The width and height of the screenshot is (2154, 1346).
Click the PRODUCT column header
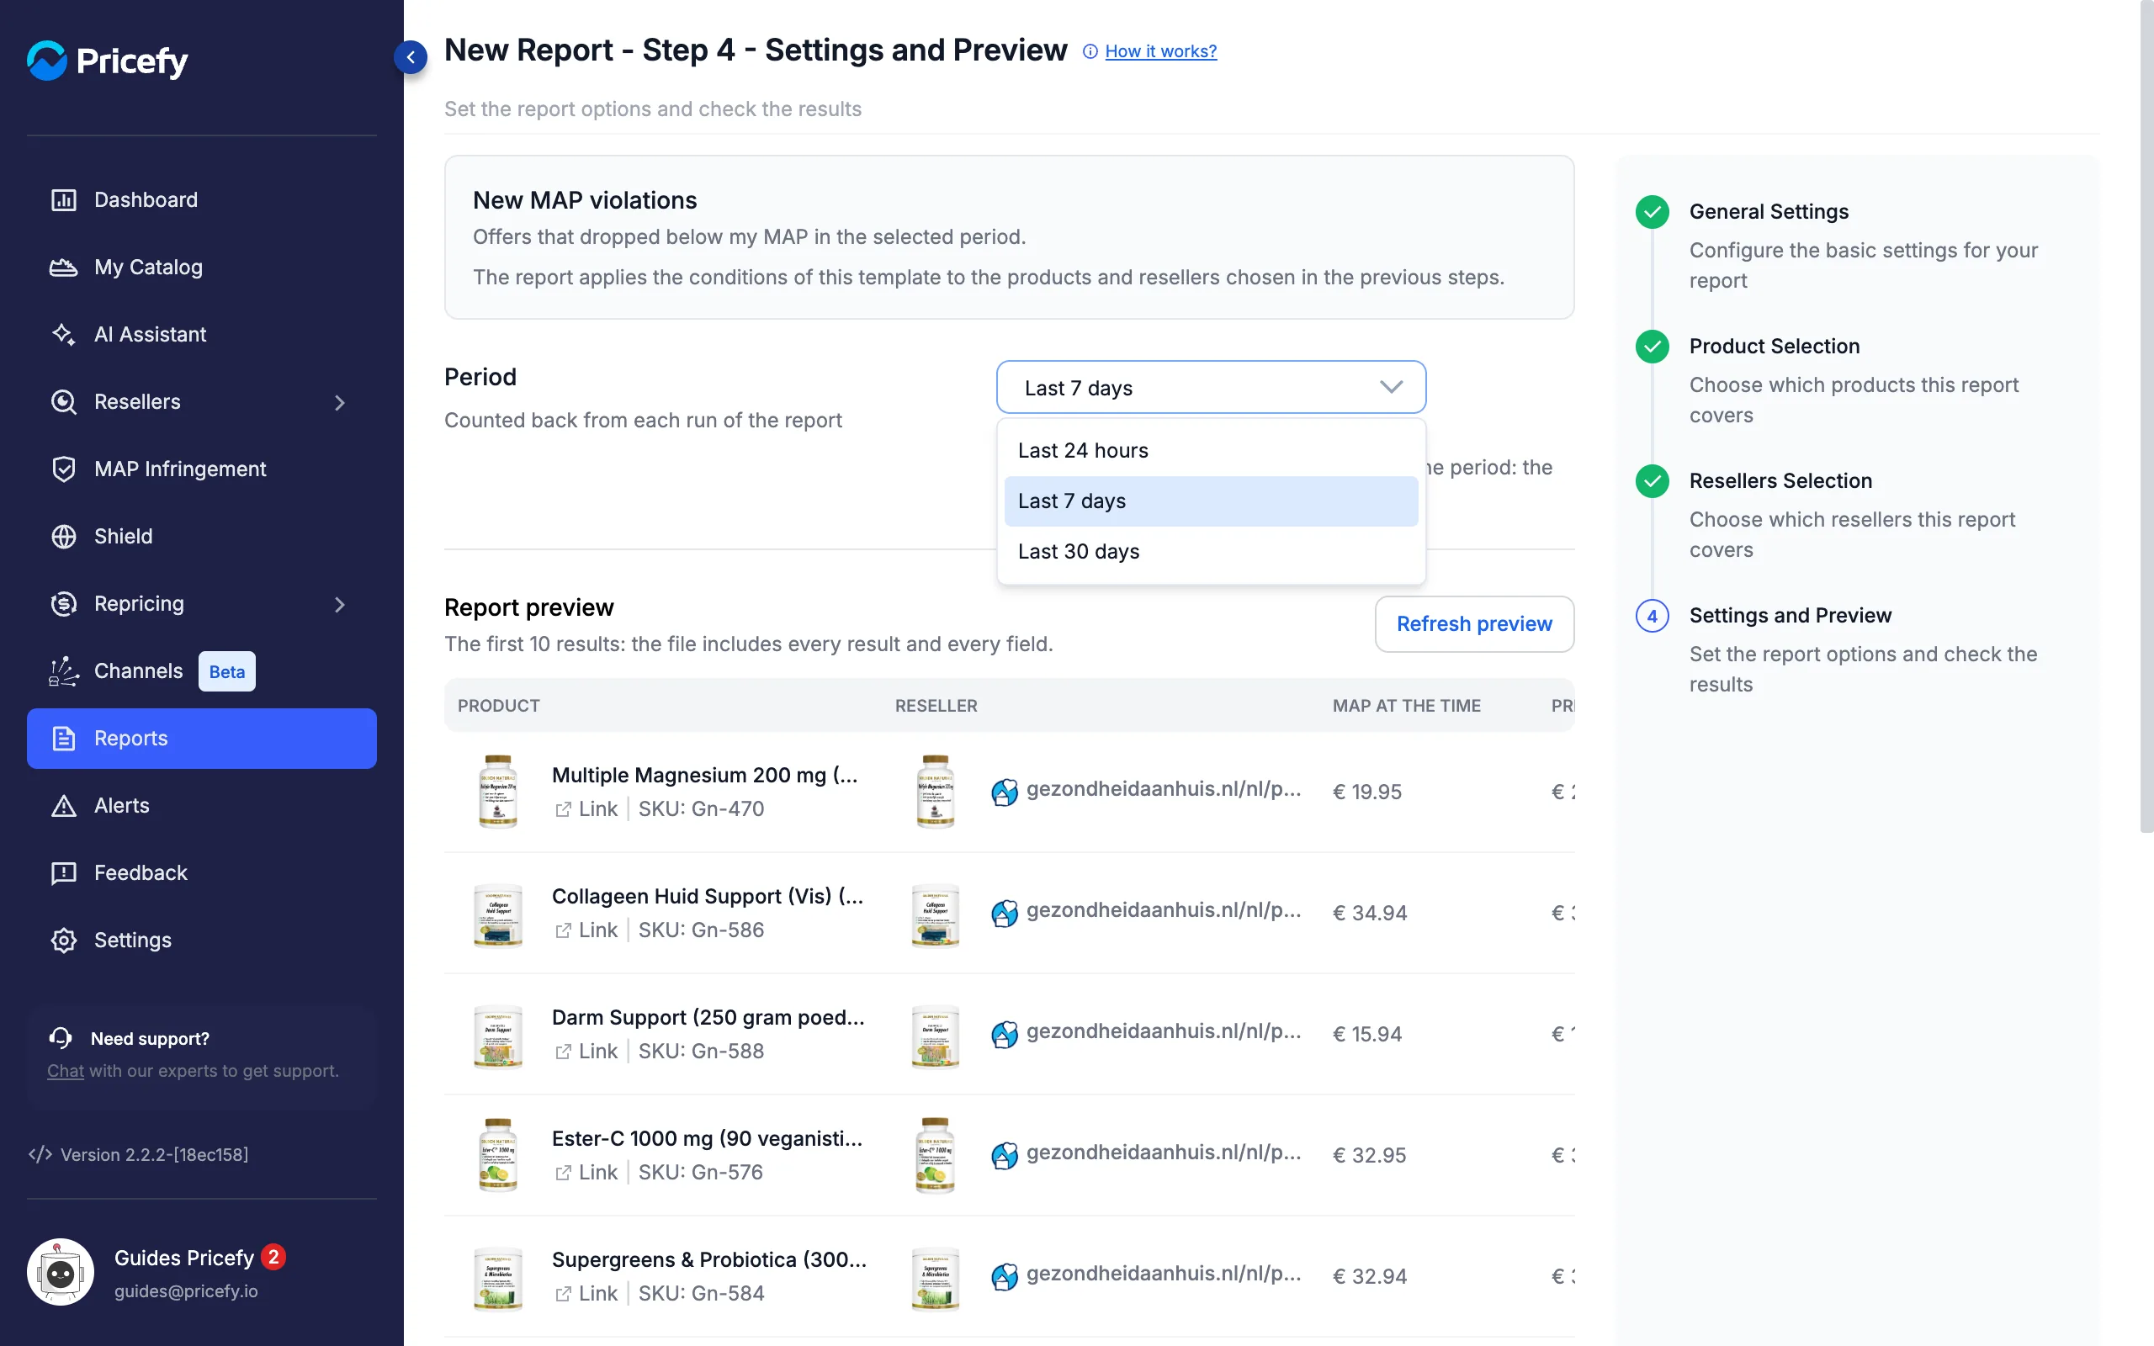click(x=498, y=706)
